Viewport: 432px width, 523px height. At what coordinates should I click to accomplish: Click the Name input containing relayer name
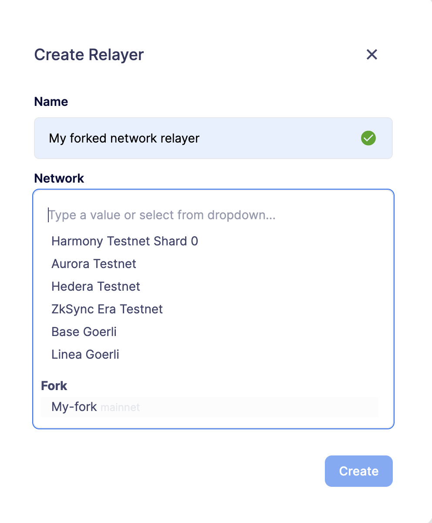(x=174, y=138)
